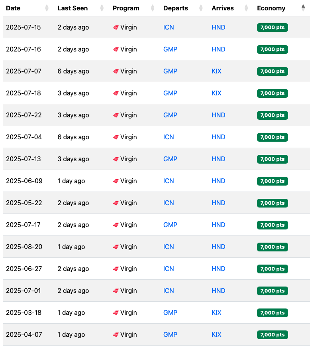Viewport: 310px width, 346px height.
Task: Open KIX arrival link for 2025-03-18
Action: point(216,313)
